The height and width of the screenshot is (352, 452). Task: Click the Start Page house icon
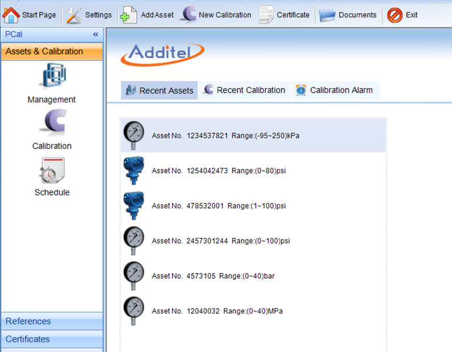tap(11, 15)
